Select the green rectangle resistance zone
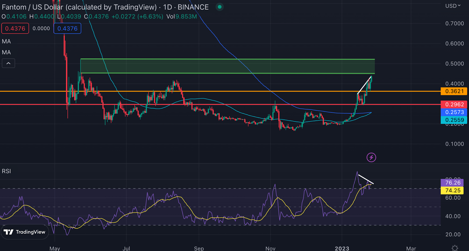 [227, 66]
